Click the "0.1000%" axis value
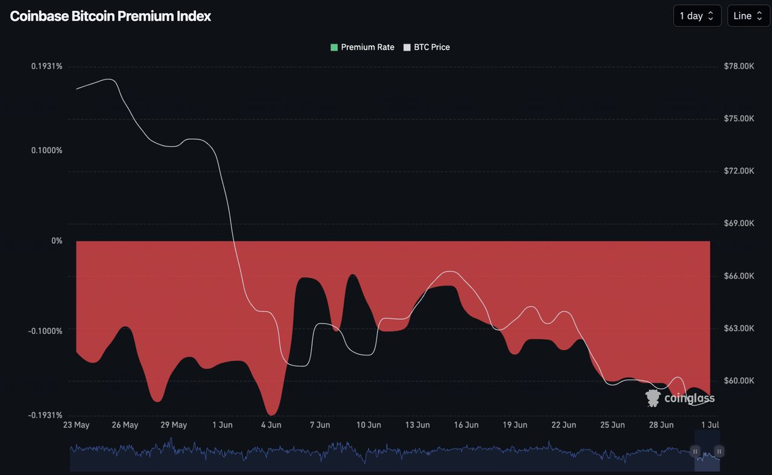The width and height of the screenshot is (772, 475). (x=47, y=150)
